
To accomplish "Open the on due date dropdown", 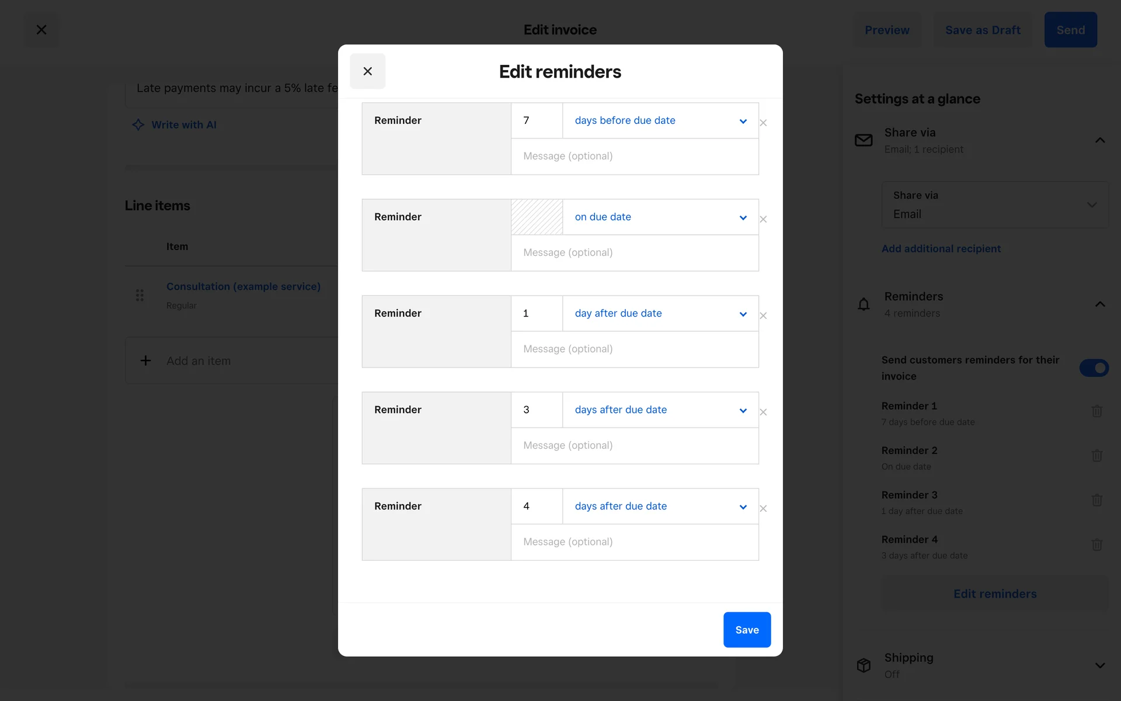I will point(660,217).
